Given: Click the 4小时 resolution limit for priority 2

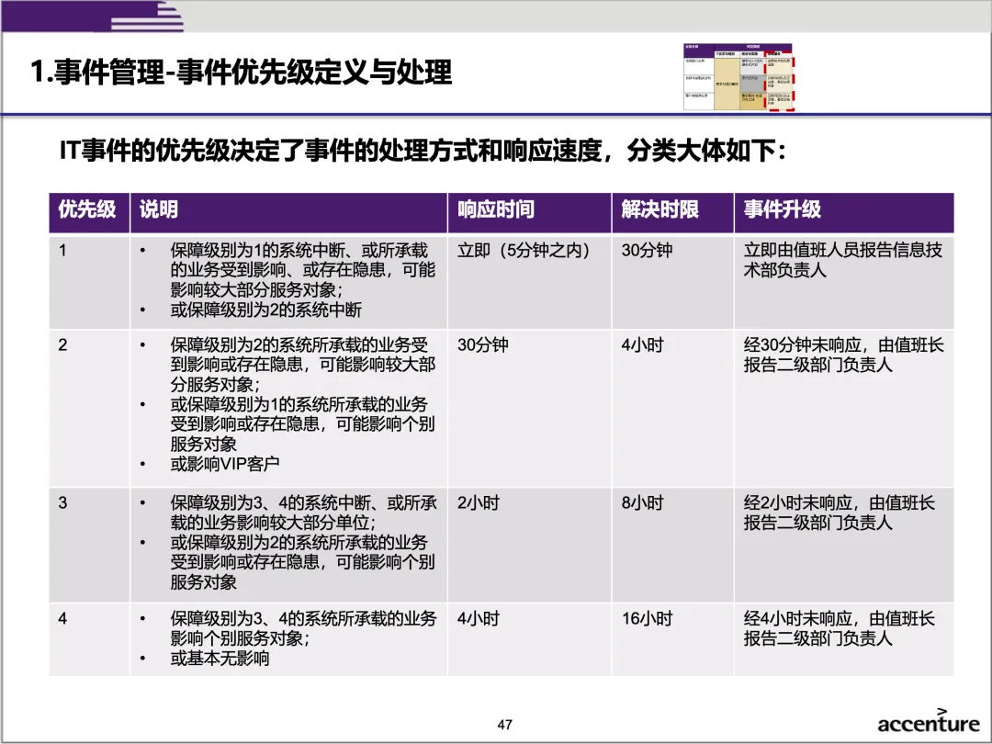Looking at the screenshot, I should [642, 345].
